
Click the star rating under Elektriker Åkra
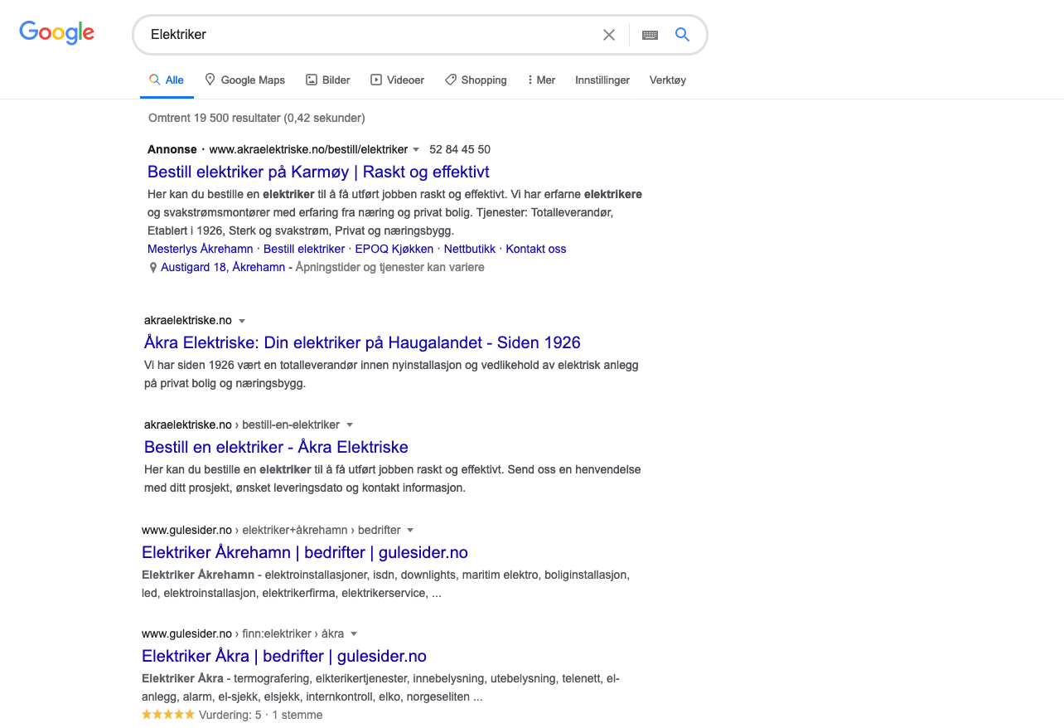[x=168, y=715]
